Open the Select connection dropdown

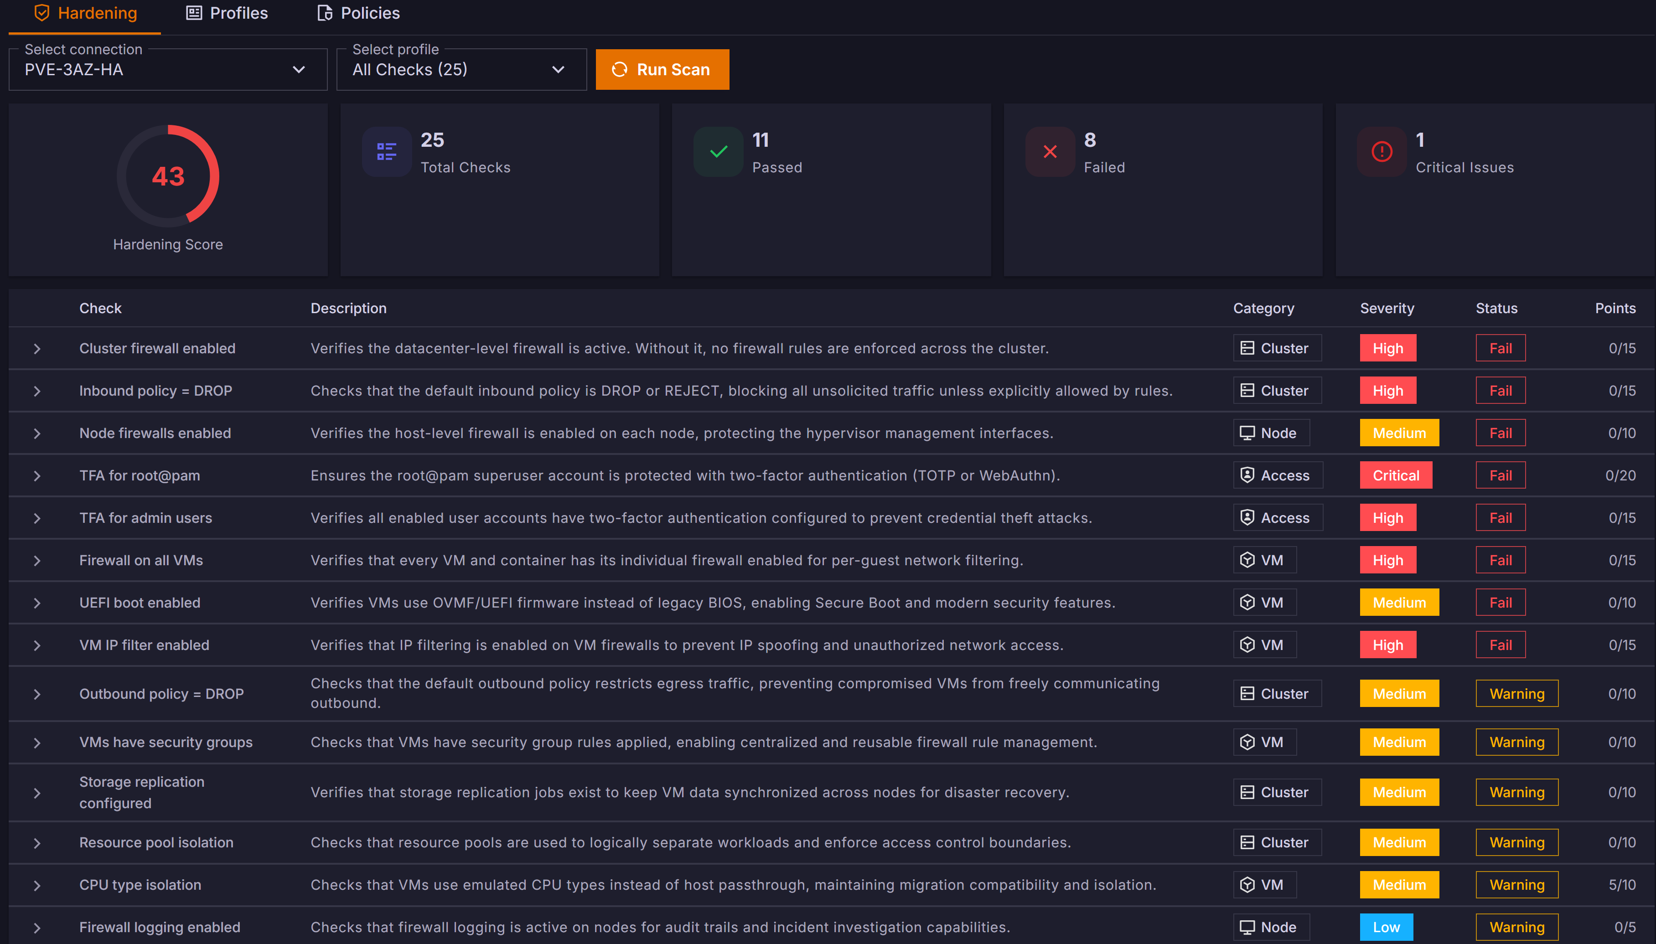[x=167, y=69]
